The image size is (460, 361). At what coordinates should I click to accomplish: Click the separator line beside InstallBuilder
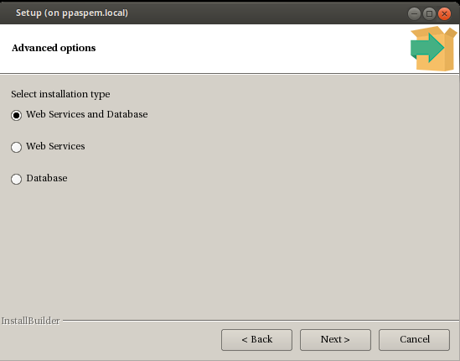[x=261, y=321]
